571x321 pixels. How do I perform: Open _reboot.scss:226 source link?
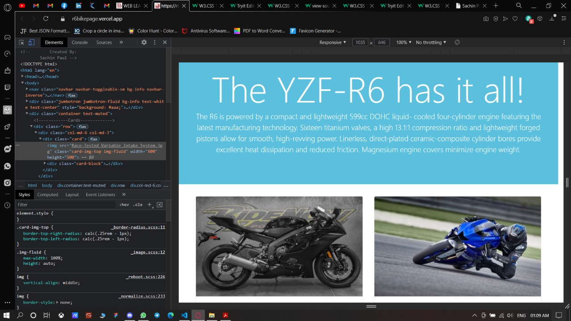(145, 277)
